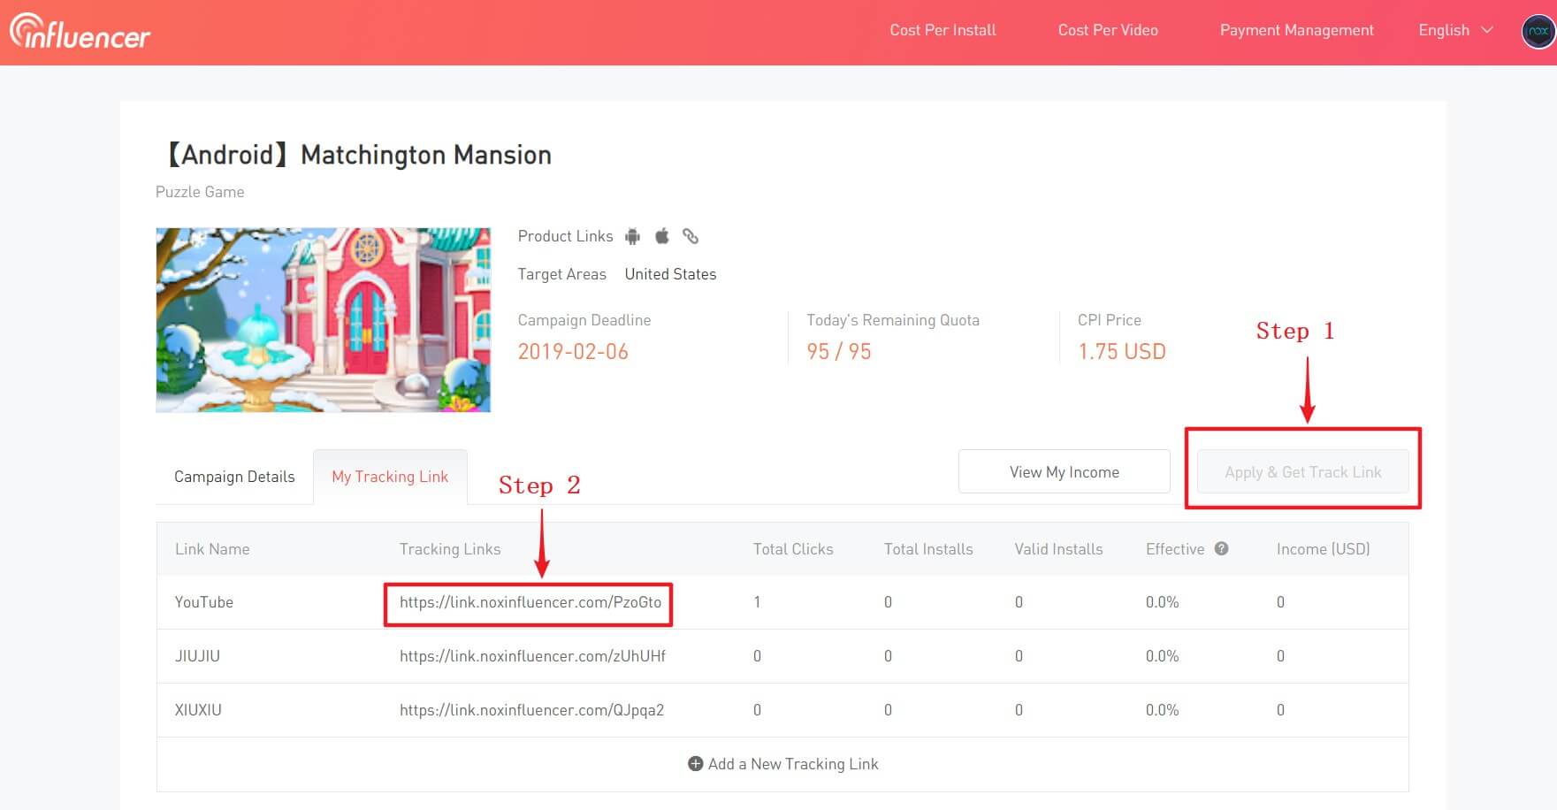1557x810 pixels.
Task: Click Add a New Tracking Link text
Action: click(x=793, y=764)
